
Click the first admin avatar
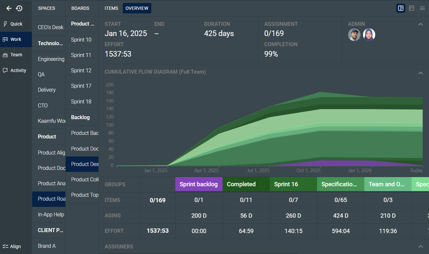pyautogui.click(x=354, y=35)
